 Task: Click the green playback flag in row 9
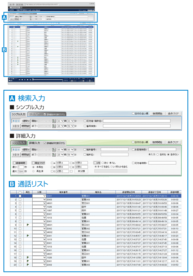pyautogui.click(x=28, y=225)
